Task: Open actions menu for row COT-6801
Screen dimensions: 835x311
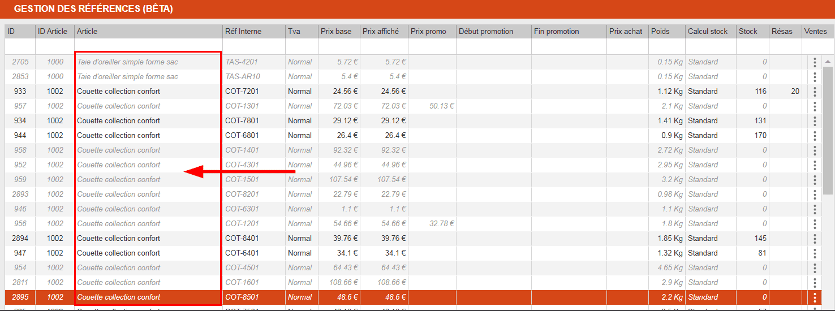Action: coord(815,135)
